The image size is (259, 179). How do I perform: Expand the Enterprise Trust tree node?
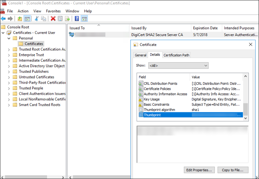pyautogui.click(x=9, y=55)
